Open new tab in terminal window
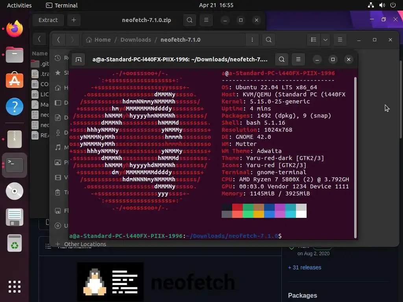This screenshot has height=302, width=403. [x=78, y=60]
